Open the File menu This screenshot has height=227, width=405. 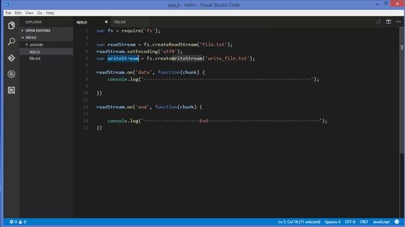pos(8,13)
